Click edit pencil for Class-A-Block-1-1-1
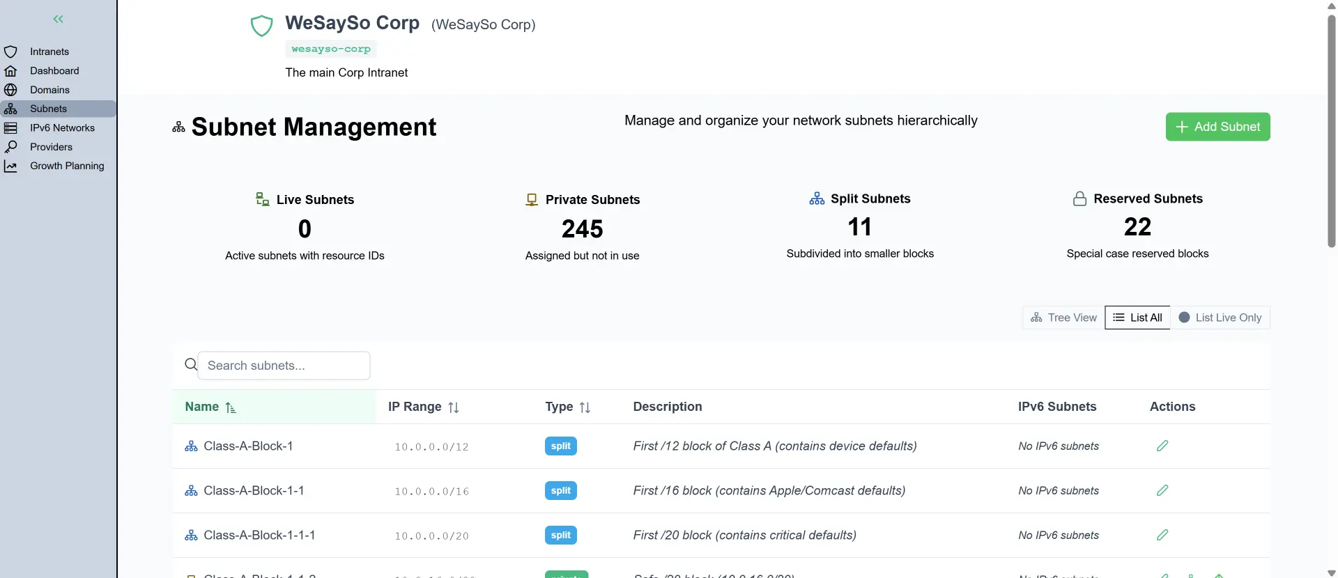 [x=1162, y=536]
